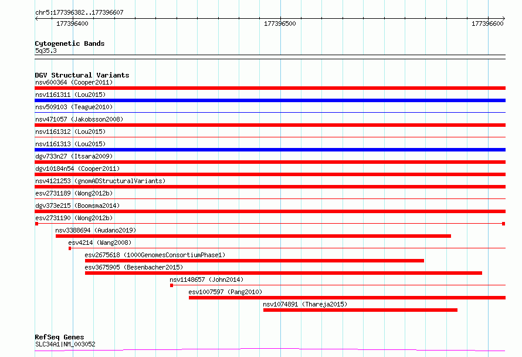Click the esv1007597 (Pang2010) label

point(225,292)
